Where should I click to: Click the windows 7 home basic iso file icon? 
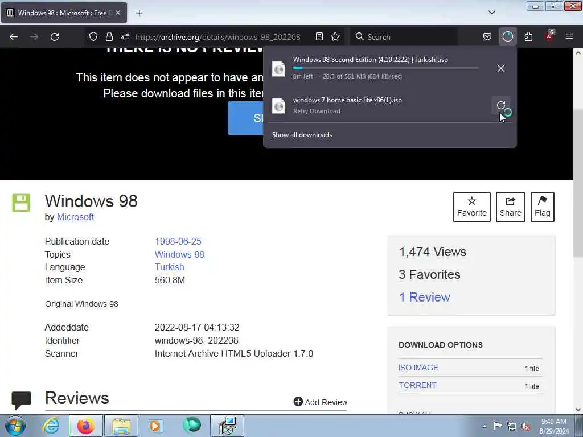278,106
